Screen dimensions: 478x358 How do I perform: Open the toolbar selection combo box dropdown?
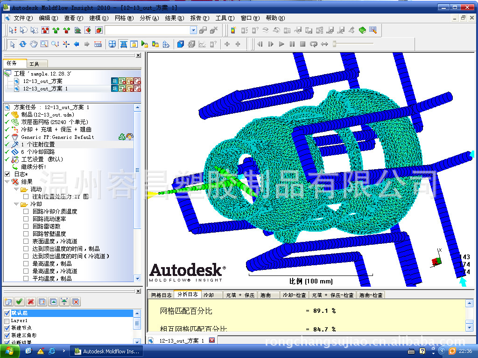(x=193, y=30)
